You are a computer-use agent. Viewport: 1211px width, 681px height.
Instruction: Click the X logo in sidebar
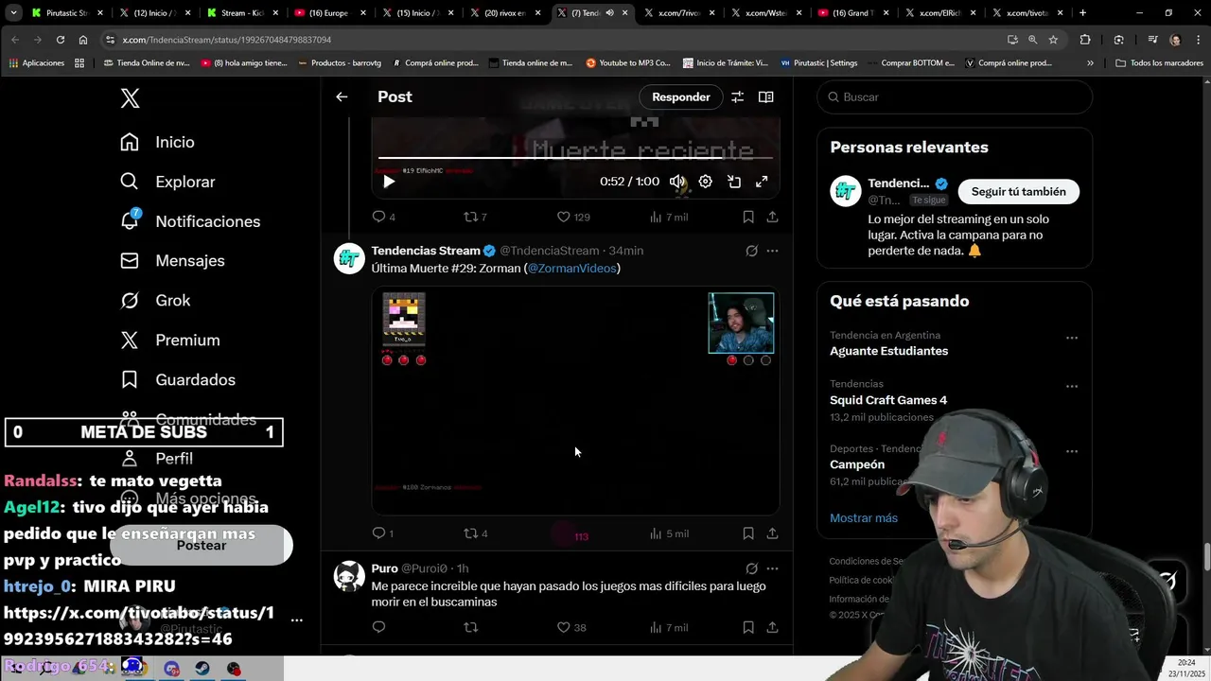click(131, 97)
